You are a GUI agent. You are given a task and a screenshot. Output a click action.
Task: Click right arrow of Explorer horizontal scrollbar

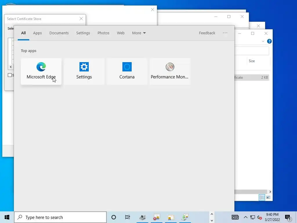point(270,192)
